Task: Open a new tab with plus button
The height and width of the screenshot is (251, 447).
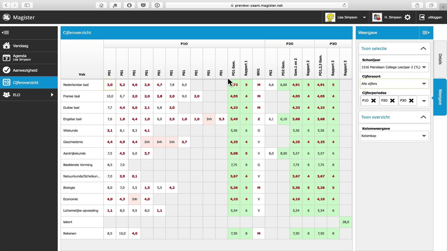Action: (444, 7)
